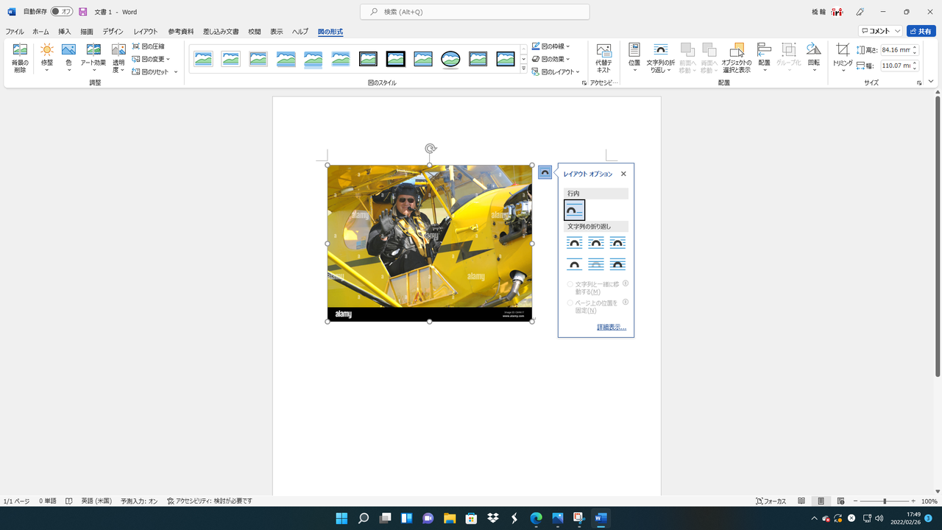
Task: Toggle the 自動保存 autosave switch
Action: (x=61, y=12)
